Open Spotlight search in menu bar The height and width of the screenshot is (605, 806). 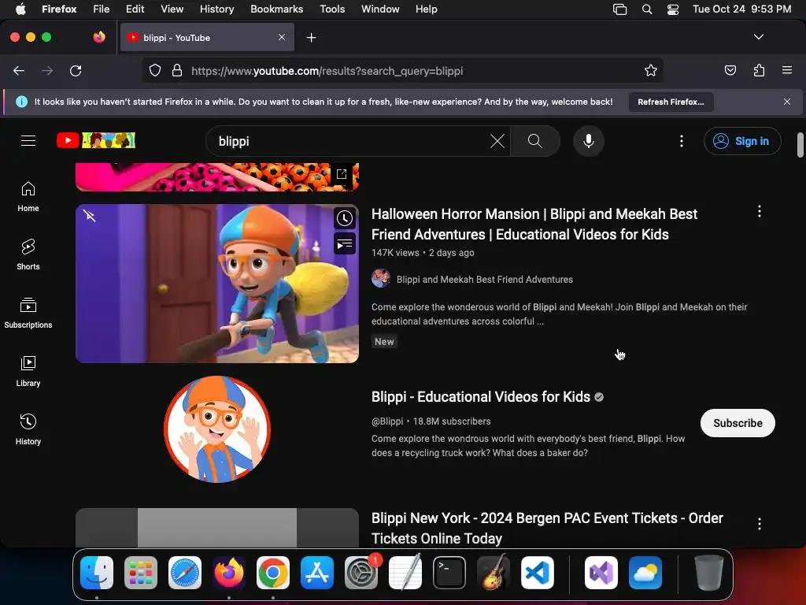click(647, 9)
